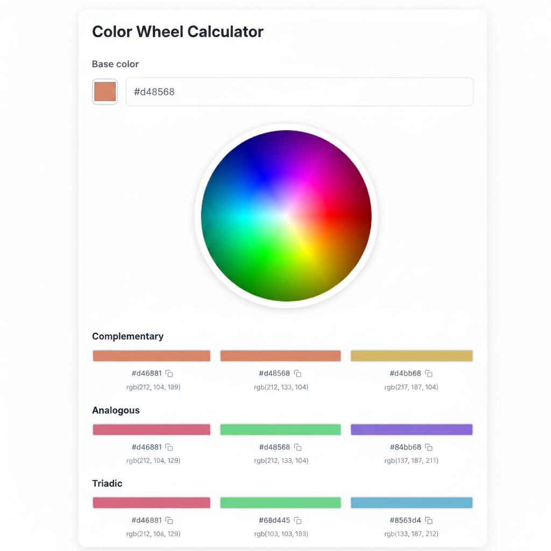551x551 pixels.
Task: Copy the Triadic #d46881 hex code icon
Action: 169,520
